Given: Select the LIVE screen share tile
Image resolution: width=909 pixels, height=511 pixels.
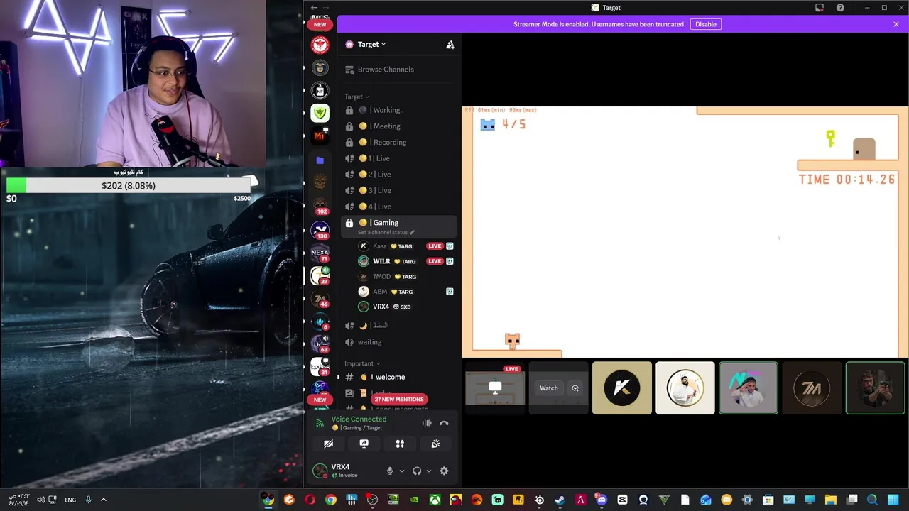Looking at the screenshot, I should click(x=495, y=388).
